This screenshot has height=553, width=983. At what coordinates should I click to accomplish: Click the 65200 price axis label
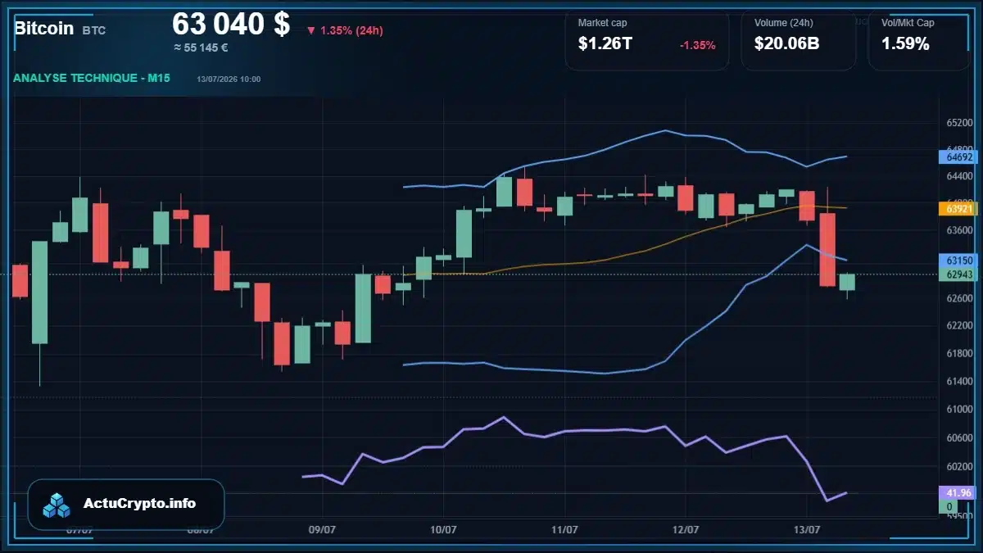coord(958,123)
